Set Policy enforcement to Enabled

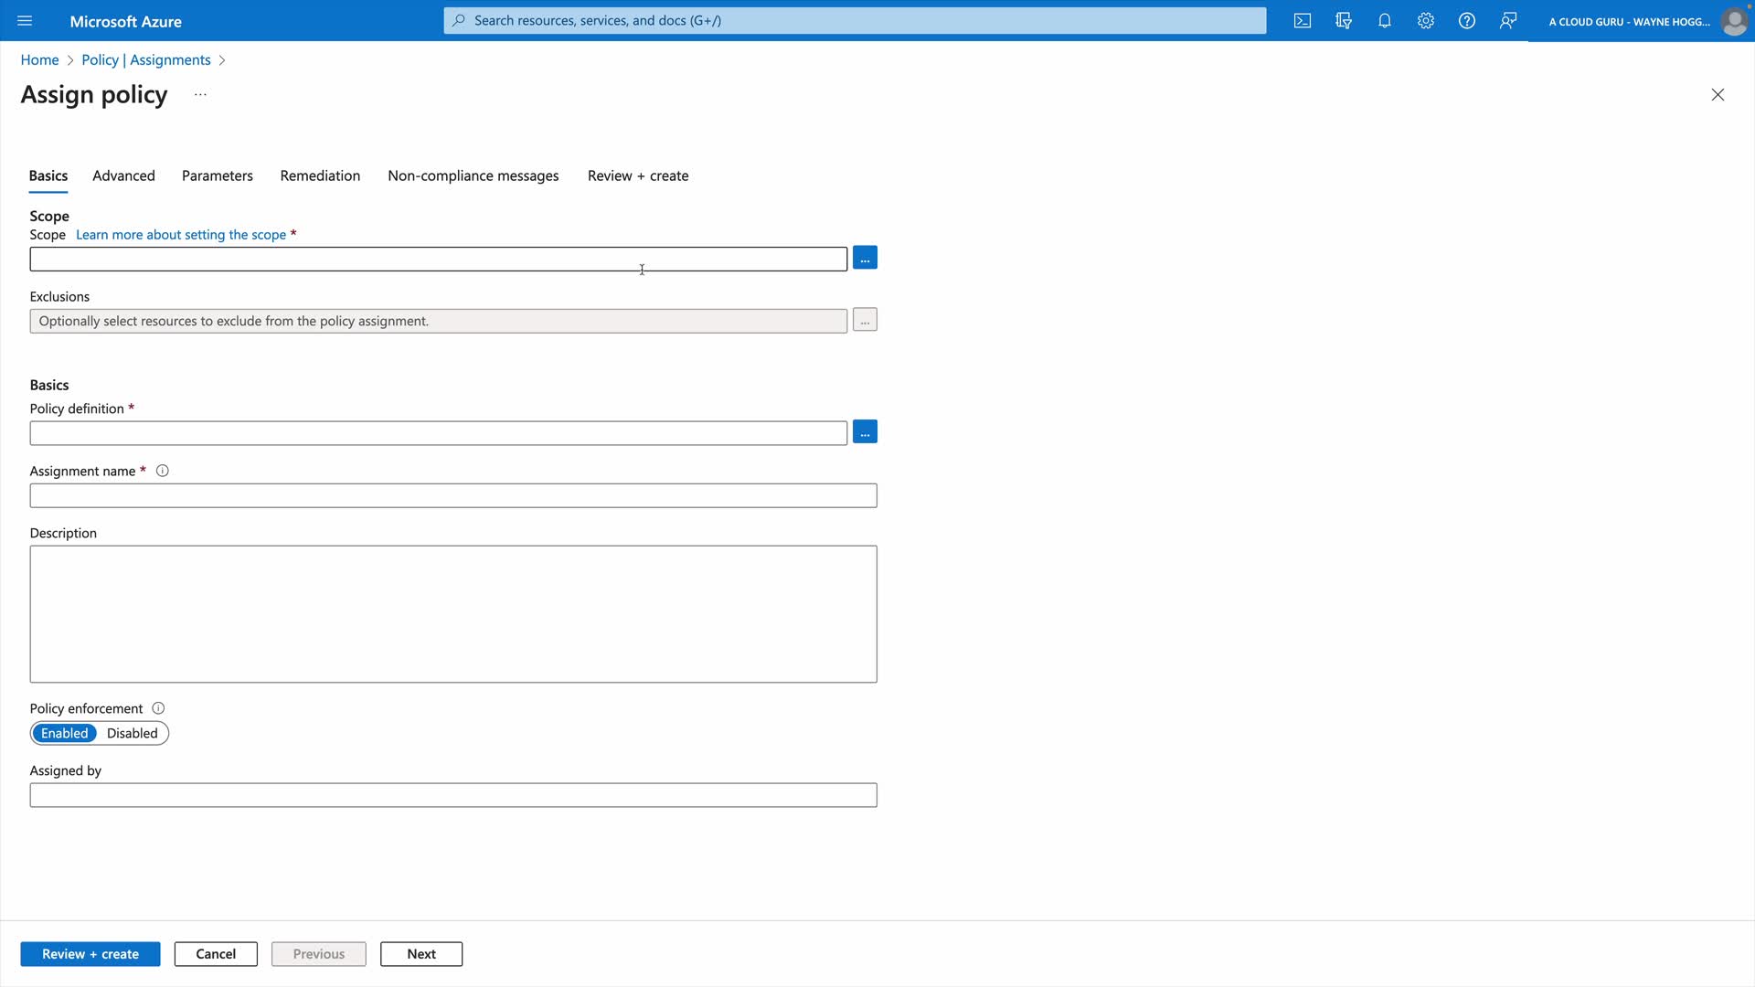point(65,734)
